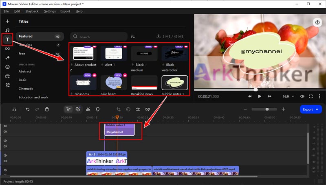Split clip with the scissors icon
Screen dimensions: 326x185
(88, 109)
